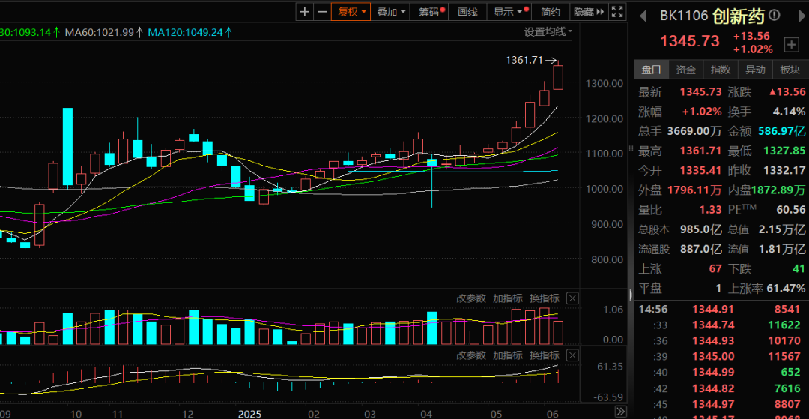Open info icon beside 创新药 title

[x=774, y=16]
